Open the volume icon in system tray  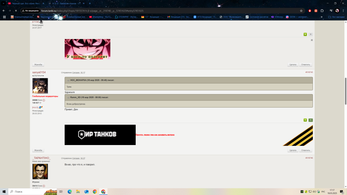click(x=314, y=192)
